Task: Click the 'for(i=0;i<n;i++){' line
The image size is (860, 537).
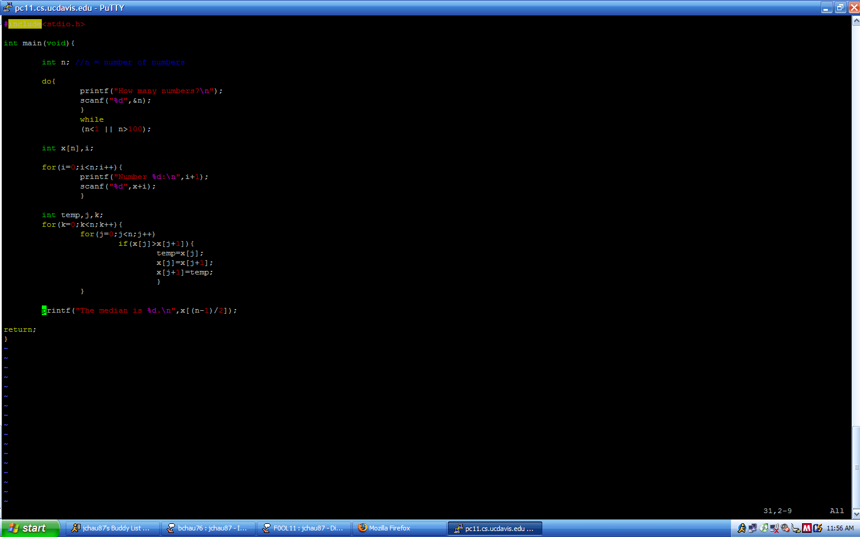Action: (x=82, y=167)
